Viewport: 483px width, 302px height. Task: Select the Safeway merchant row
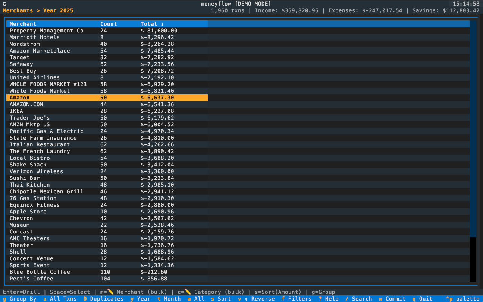pos(107,64)
